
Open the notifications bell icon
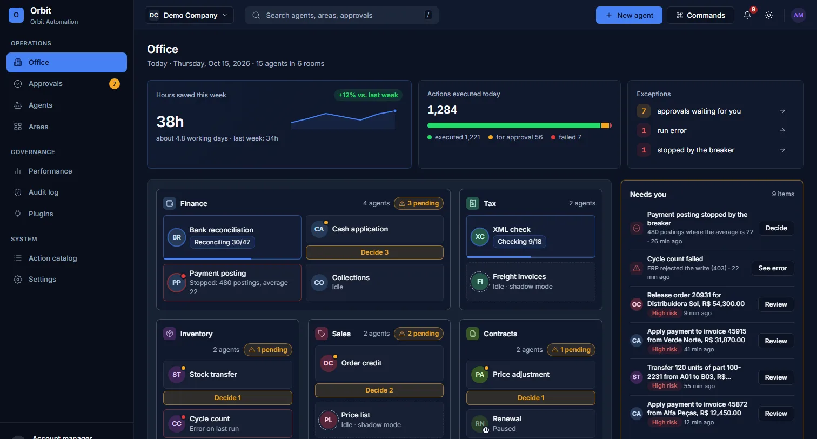pyautogui.click(x=747, y=15)
